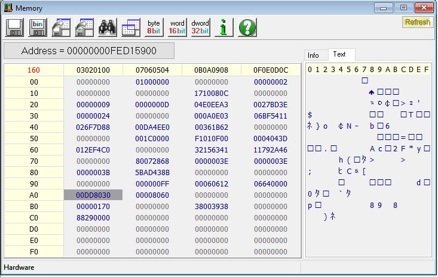Select row header A0
This screenshot has width=438, height=277.
point(34,195)
